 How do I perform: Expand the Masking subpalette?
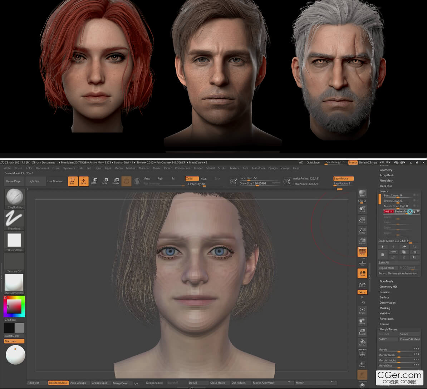click(x=385, y=308)
